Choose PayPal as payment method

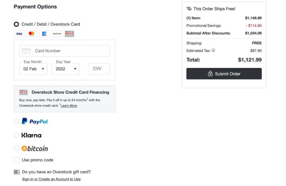click(x=16, y=121)
